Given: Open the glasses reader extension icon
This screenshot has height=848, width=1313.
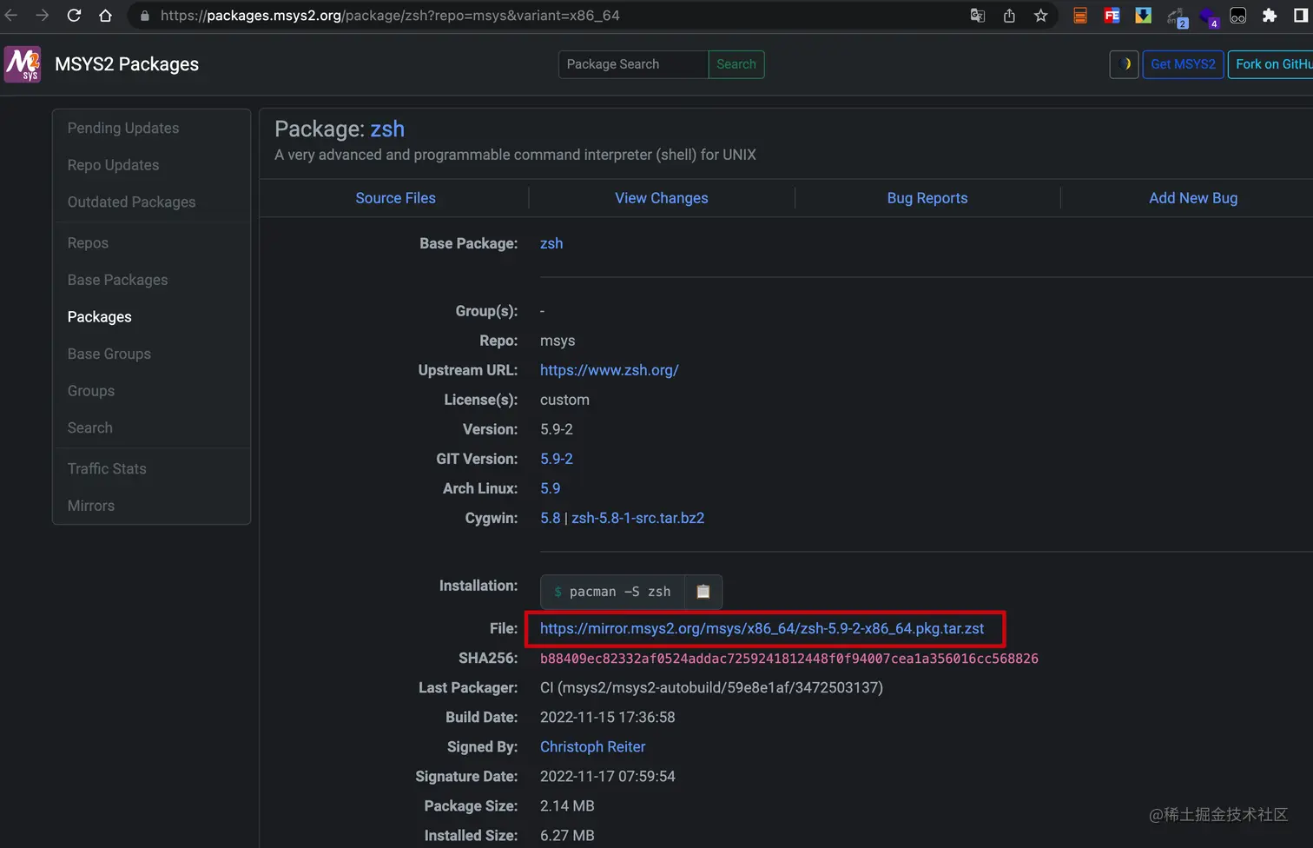Looking at the screenshot, I should 1238,16.
